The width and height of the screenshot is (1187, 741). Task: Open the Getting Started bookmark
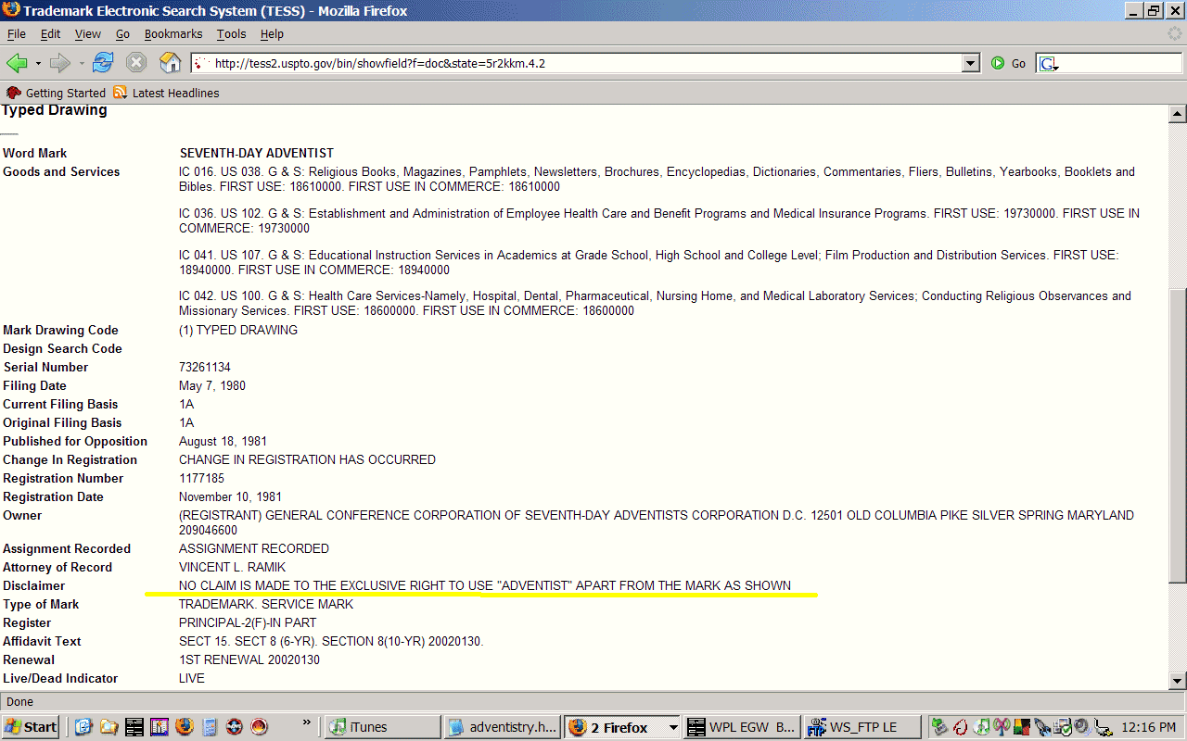(x=57, y=93)
